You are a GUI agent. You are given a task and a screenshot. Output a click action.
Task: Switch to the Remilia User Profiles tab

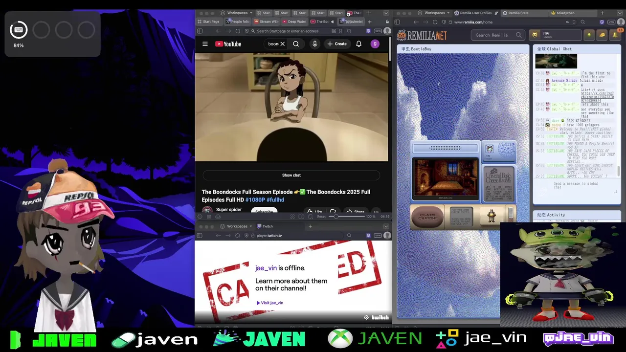(476, 13)
